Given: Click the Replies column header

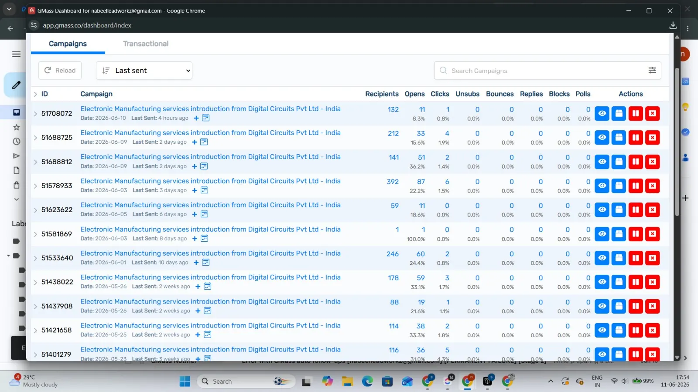Looking at the screenshot, I should pos(531,94).
